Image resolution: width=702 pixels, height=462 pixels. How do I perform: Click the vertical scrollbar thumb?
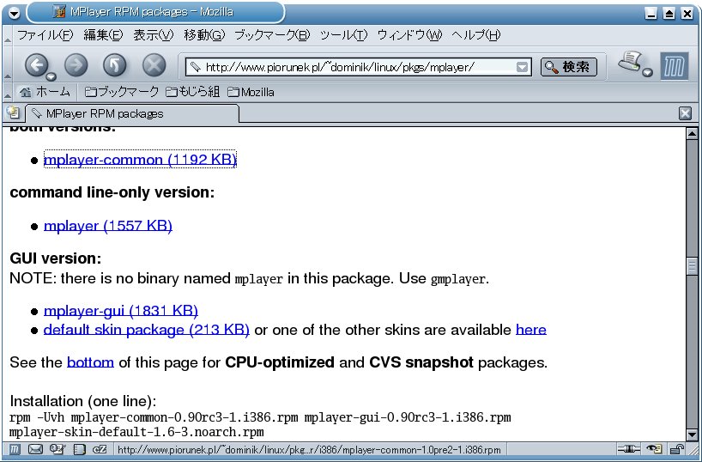[x=692, y=267]
